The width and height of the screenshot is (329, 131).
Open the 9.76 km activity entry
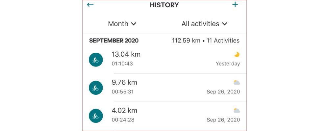[164, 88]
